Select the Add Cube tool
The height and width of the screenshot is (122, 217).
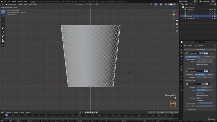(x=3, y=45)
